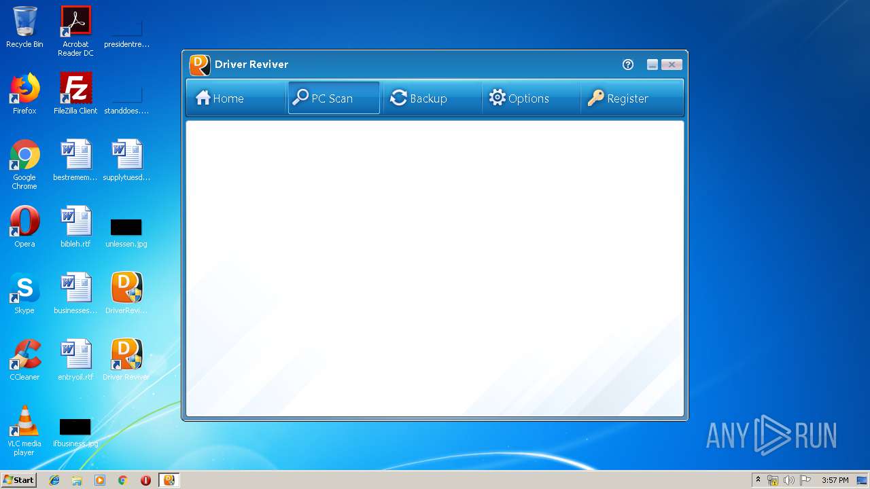Select the Opera desktop shortcut
This screenshot has width=870, height=489.
coord(24,227)
